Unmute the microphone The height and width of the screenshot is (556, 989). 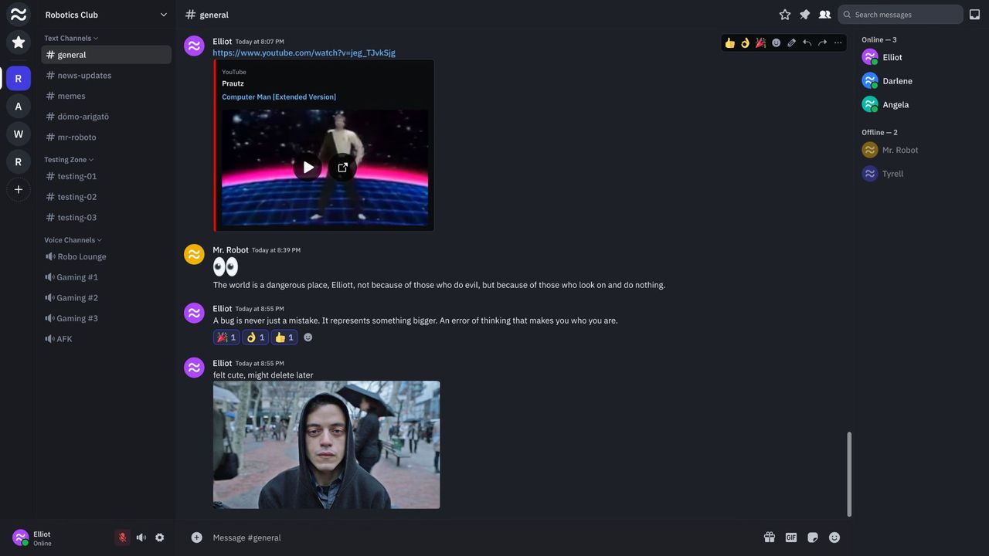[x=122, y=537]
